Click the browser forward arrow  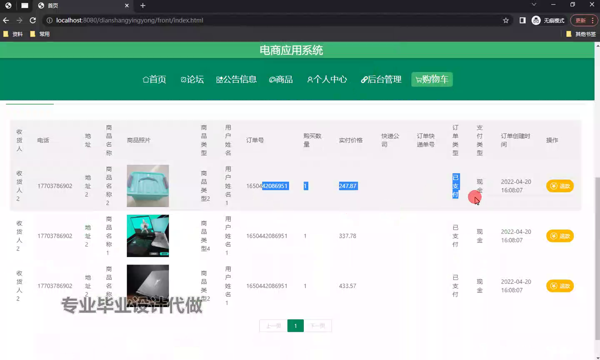pos(19,20)
